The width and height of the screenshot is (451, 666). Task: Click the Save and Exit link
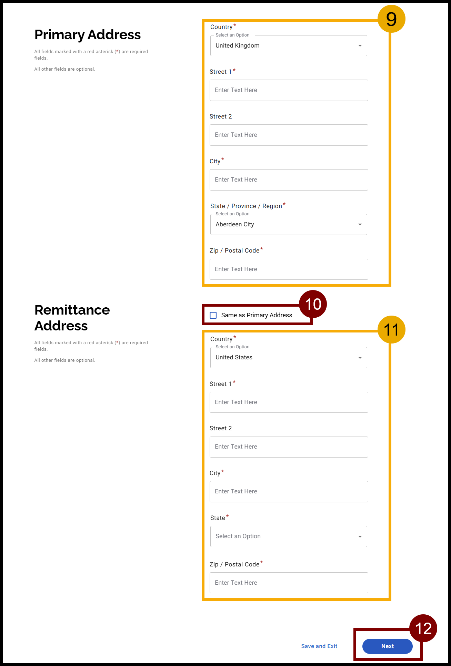pyautogui.click(x=319, y=646)
